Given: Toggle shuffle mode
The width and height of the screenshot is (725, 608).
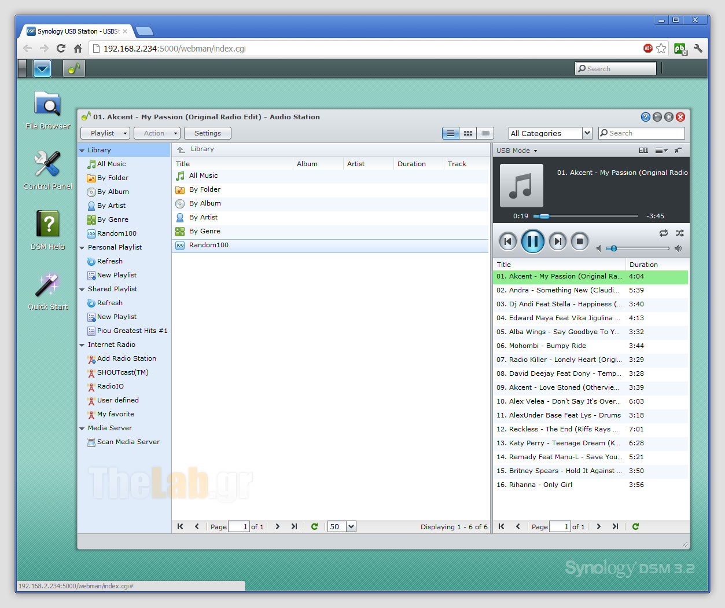Looking at the screenshot, I should [x=679, y=233].
